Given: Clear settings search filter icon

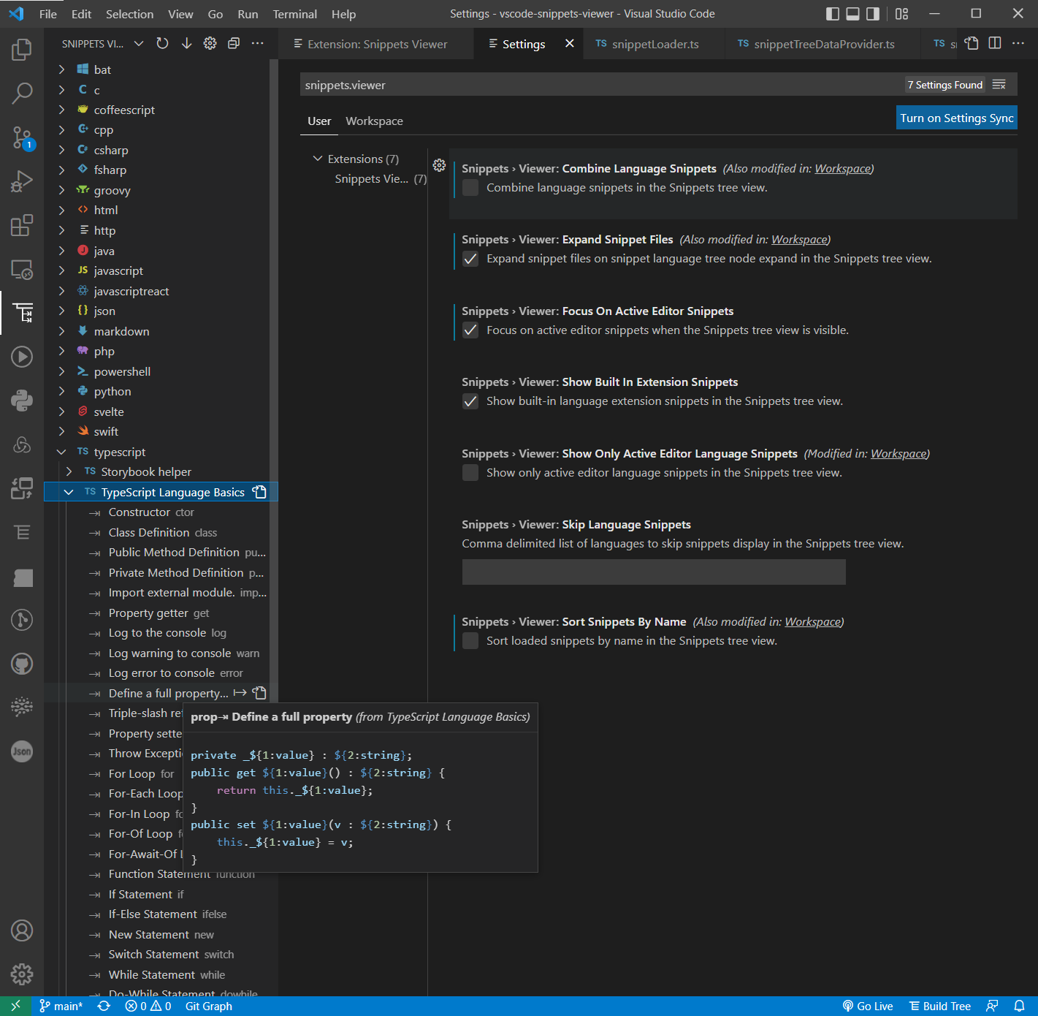Looking at the screenshot, I should pyautogui.click(x=999, y=85).
